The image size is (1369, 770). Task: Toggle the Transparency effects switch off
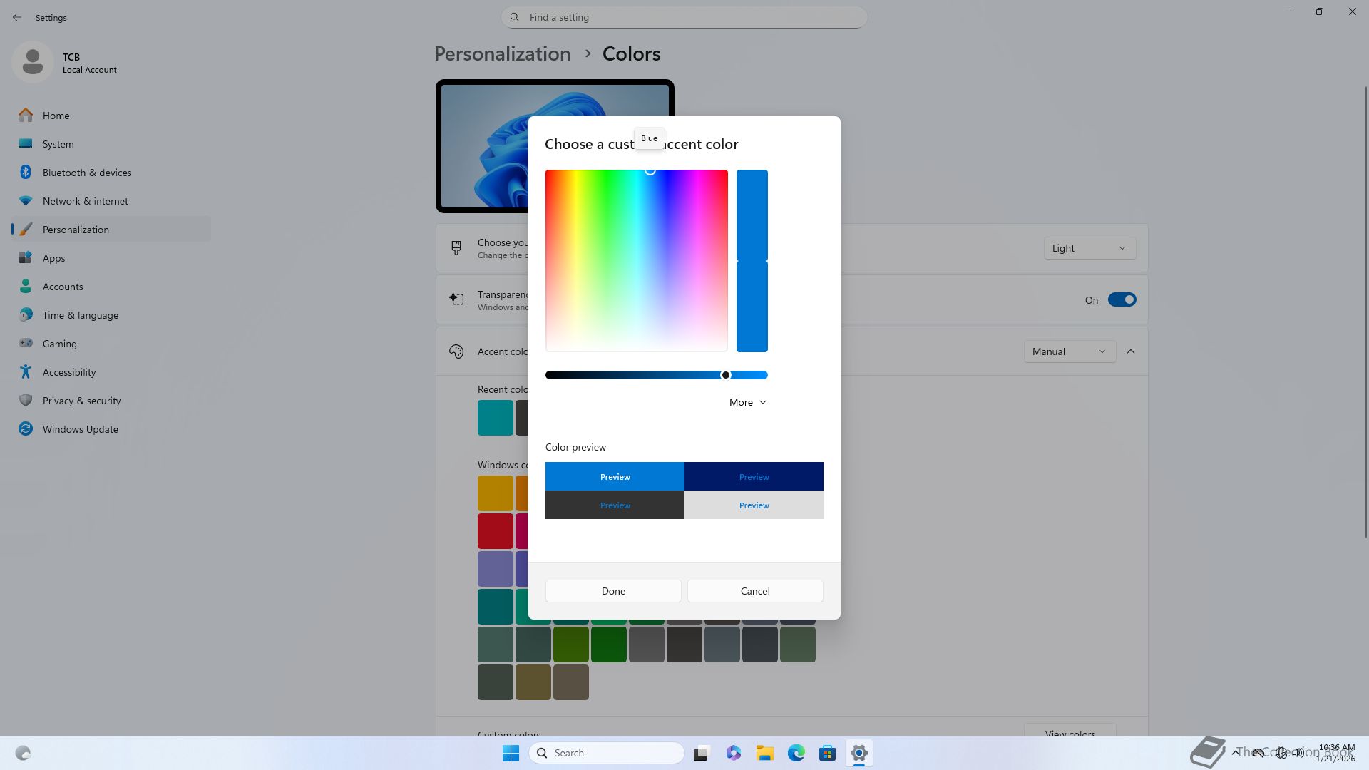point(1122,299)
